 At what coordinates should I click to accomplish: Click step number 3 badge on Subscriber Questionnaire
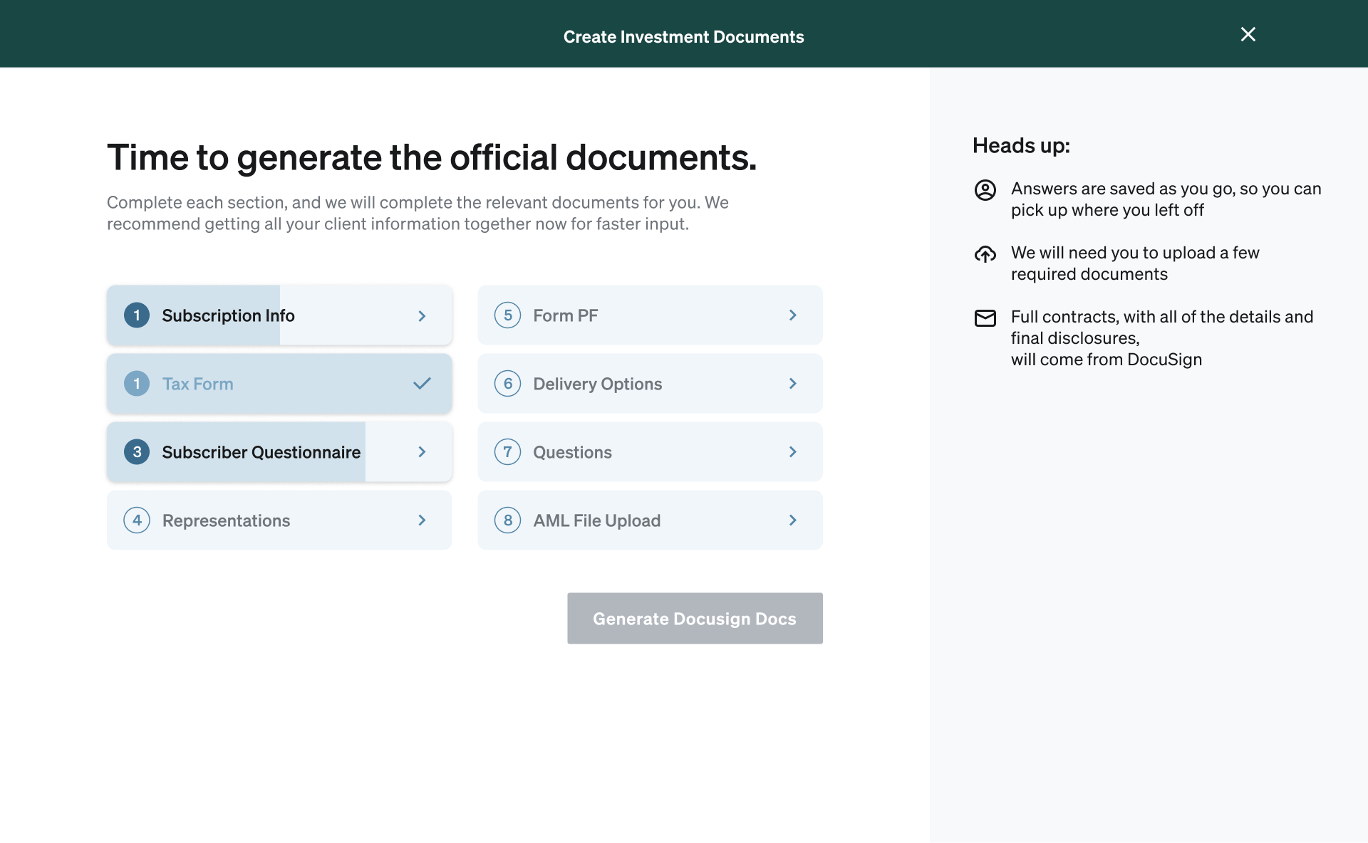click(x=137, y=452)
